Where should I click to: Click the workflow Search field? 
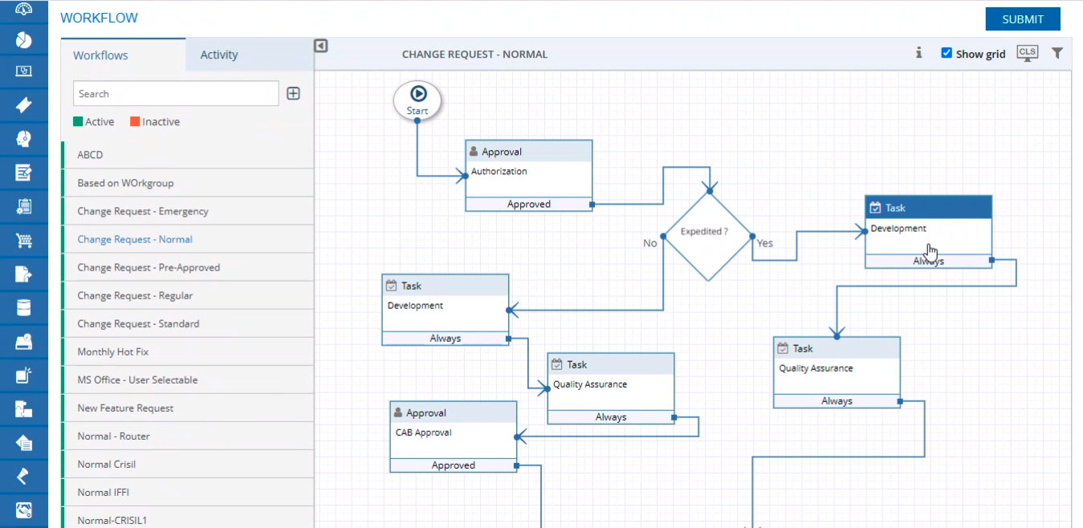click(176, 94)
